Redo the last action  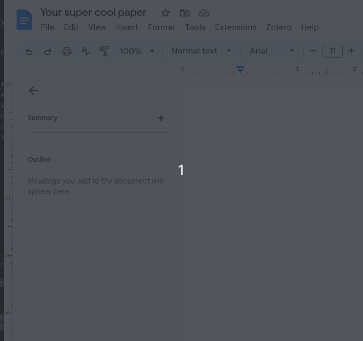[x=48, y=51]
